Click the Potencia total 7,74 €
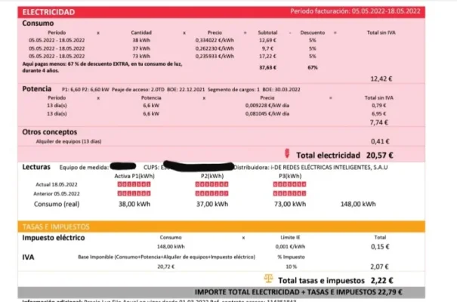This screenshot has width=457, height=302. [379, 122]
